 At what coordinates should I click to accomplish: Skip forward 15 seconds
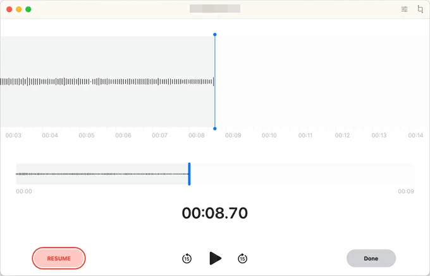pos(242,258)
